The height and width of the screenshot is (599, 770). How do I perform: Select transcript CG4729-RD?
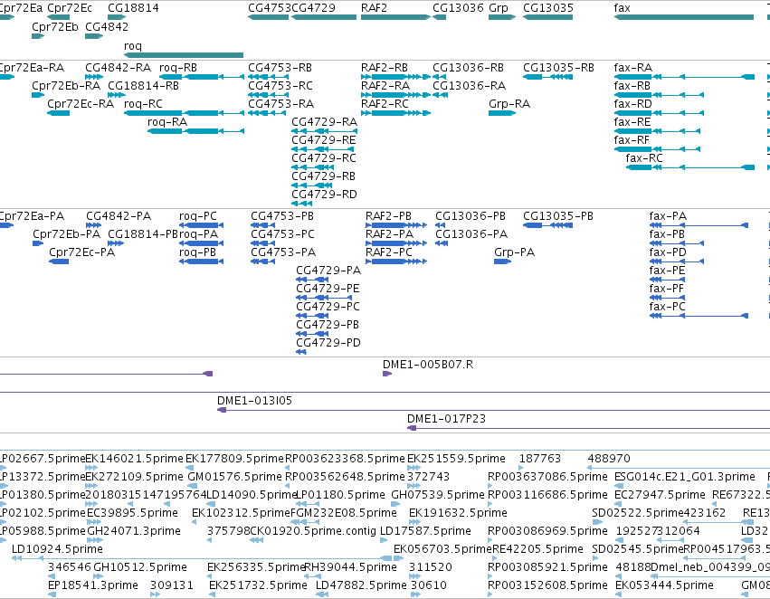[x=324, y=195]
